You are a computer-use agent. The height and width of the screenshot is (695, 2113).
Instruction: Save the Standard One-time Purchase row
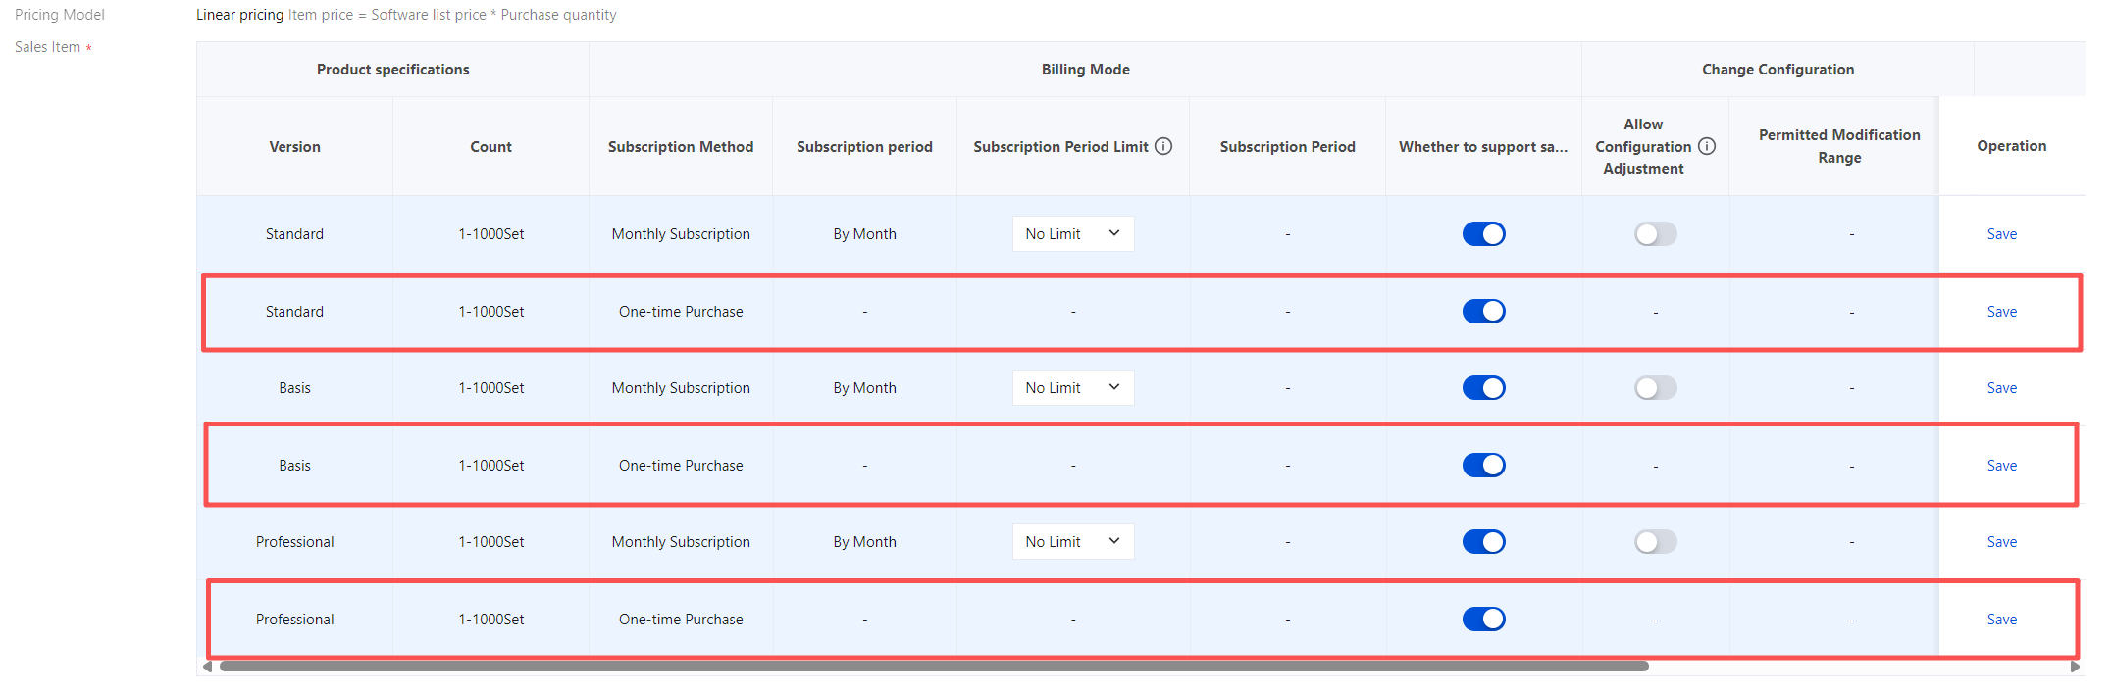coord(2001,312)
